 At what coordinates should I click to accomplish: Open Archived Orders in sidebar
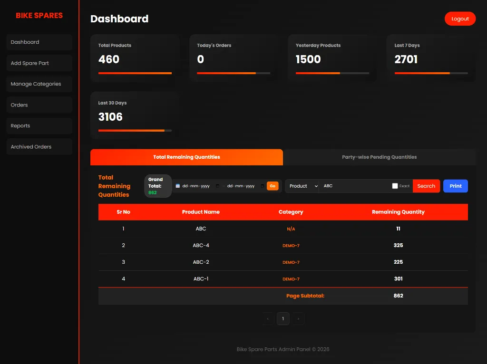(39, 147)
